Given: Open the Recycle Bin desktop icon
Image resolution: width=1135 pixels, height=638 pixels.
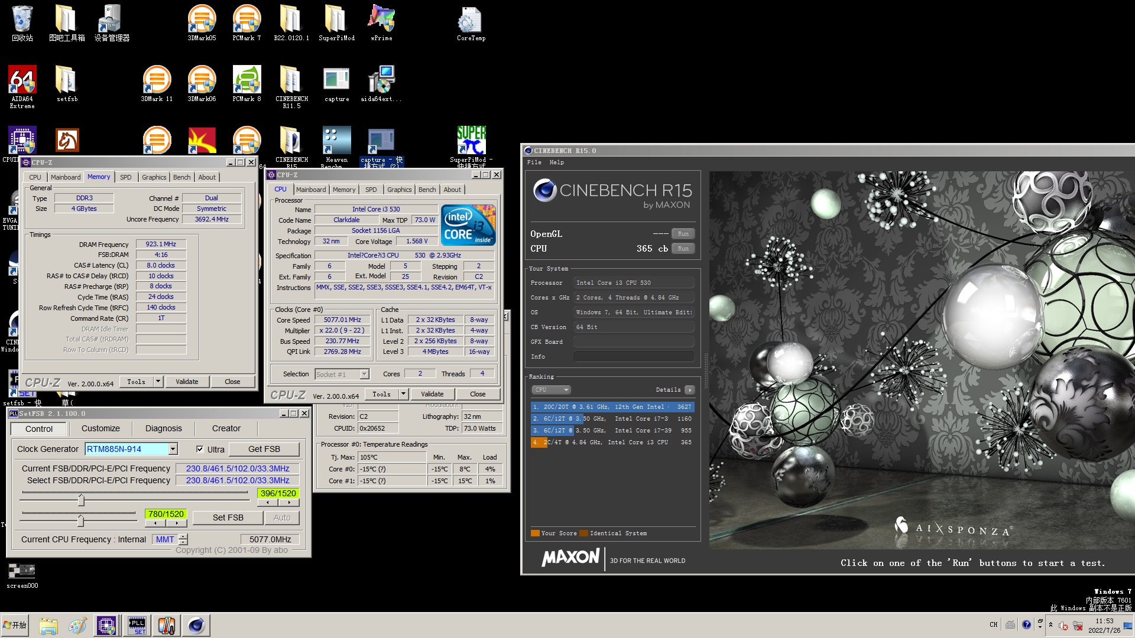Looking at the screenshot, I should [22, 24].
